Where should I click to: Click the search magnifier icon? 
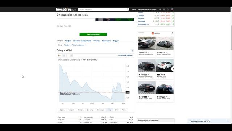[128, 9]
